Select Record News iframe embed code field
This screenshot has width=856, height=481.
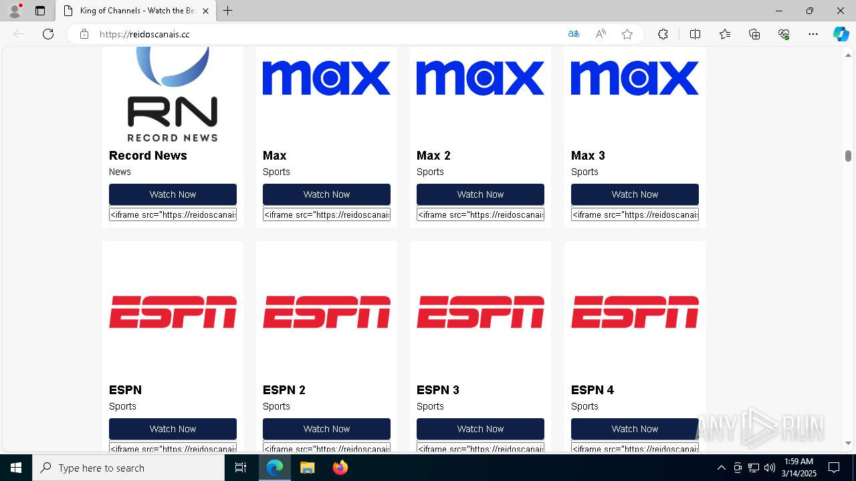[173, 214]
